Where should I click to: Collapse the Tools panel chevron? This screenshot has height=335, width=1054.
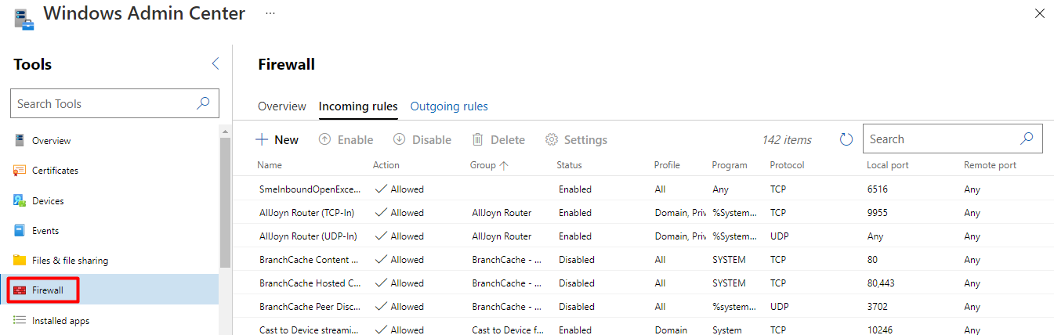(216, 64)
